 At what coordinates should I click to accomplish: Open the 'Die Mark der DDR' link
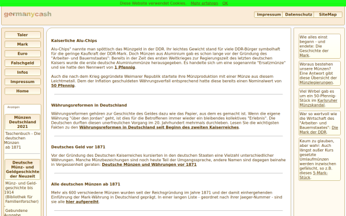(319, 130)
